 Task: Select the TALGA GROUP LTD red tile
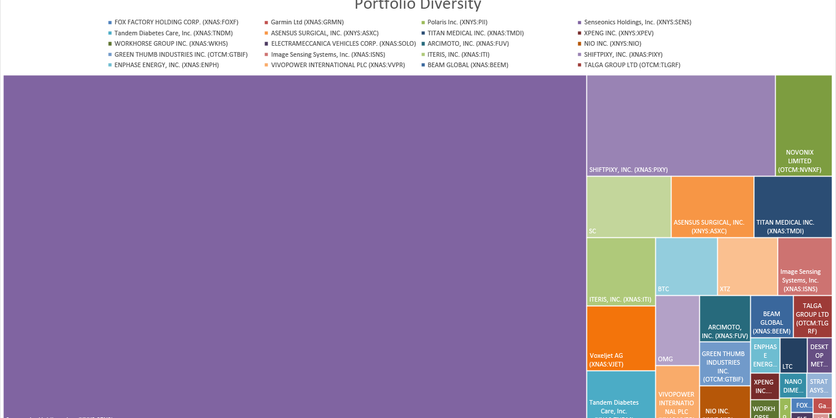(x=812, y=317)
